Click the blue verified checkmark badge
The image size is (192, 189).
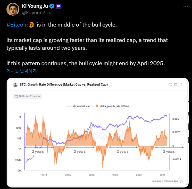[x=52, y=6]
